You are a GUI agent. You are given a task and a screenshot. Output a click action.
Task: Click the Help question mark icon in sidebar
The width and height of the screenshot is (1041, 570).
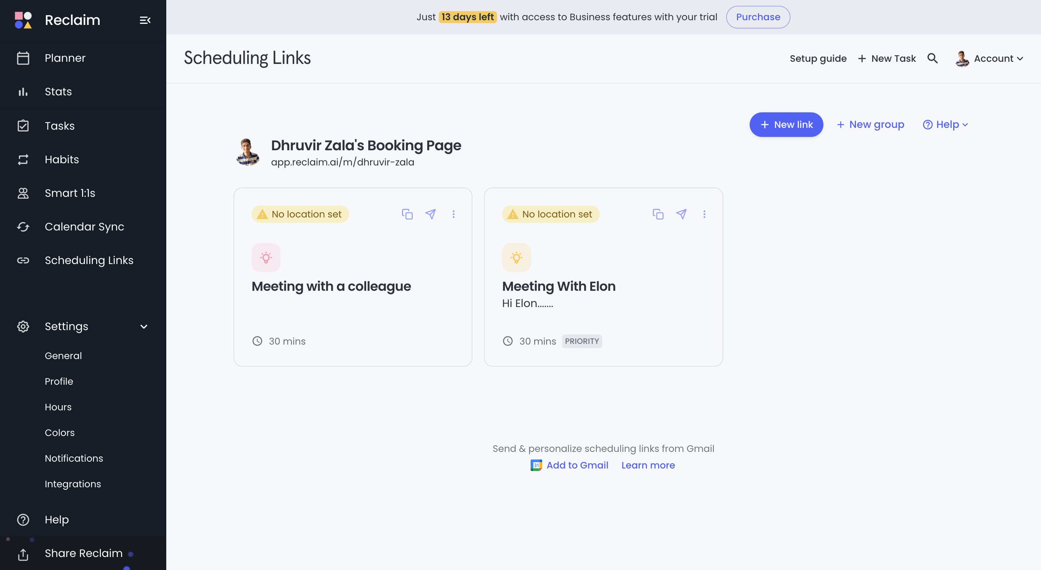point(23,519)
